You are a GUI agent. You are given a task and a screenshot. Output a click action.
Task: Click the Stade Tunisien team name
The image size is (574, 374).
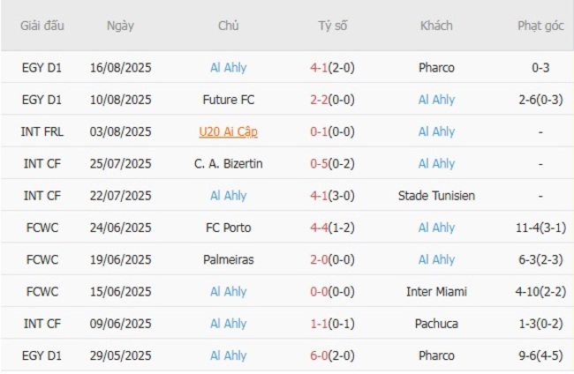[x=436, y=196]
